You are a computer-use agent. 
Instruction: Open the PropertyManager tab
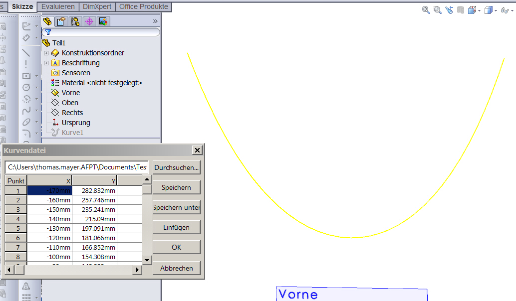click(61, 22)
